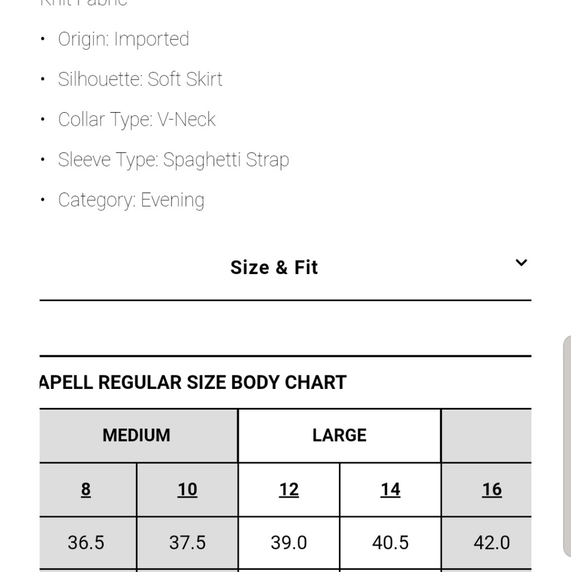This screenshot has width=571, height=572.
Task: Click the MEDIUM size group header
Action: 137,435
